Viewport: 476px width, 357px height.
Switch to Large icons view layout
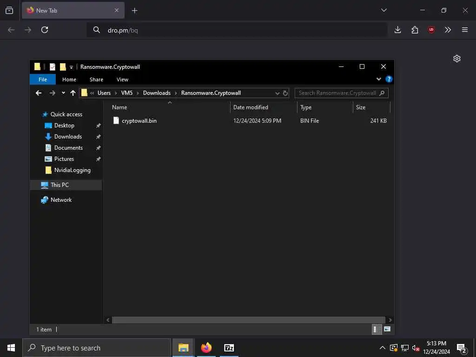click(x=387, y=330)
